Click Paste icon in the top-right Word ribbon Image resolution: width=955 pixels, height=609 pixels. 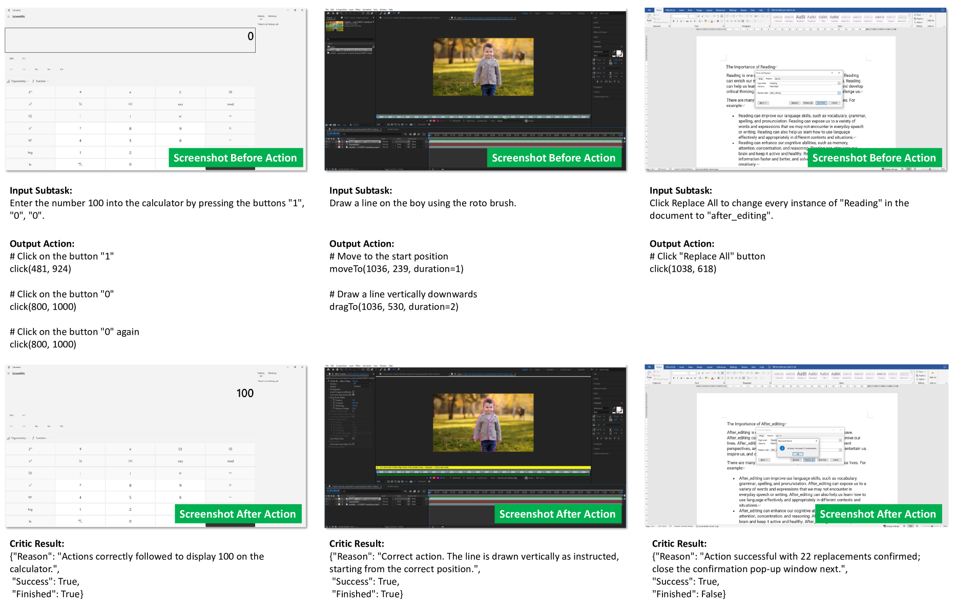pos(649,19)
